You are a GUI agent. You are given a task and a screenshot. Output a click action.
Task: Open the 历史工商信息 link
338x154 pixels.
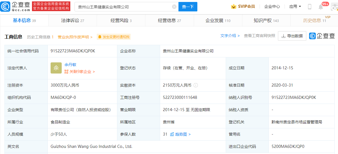(x=40, y=37)
